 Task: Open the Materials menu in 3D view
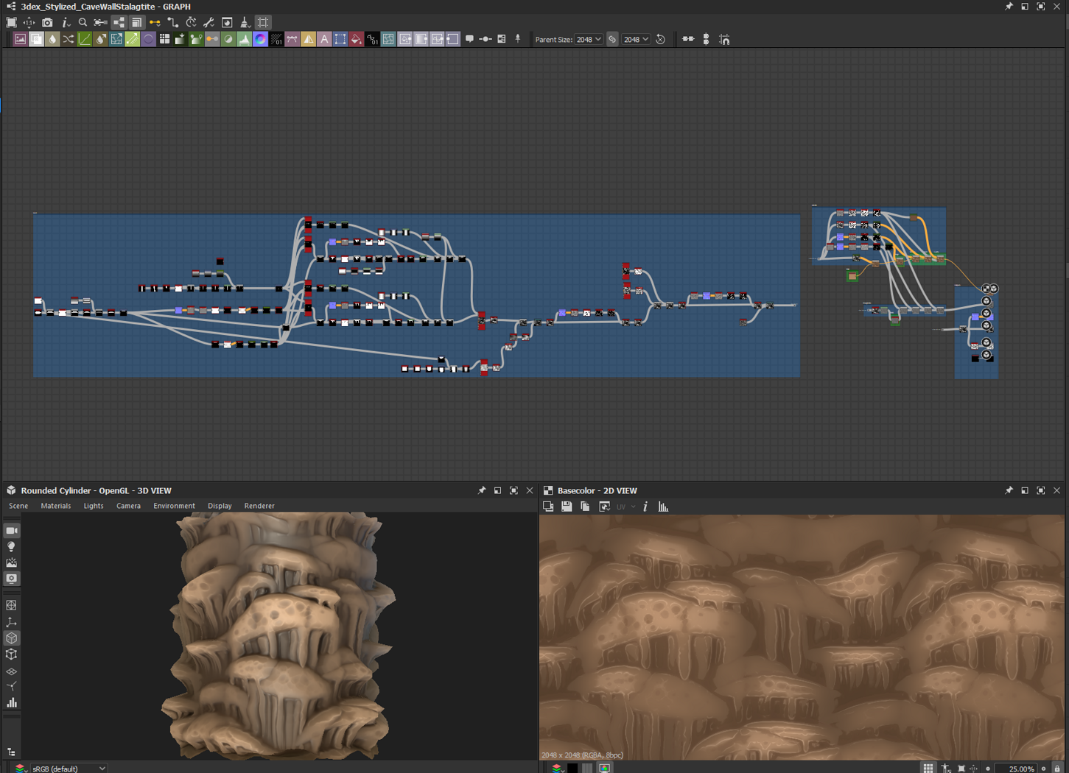tap(56, 506)
